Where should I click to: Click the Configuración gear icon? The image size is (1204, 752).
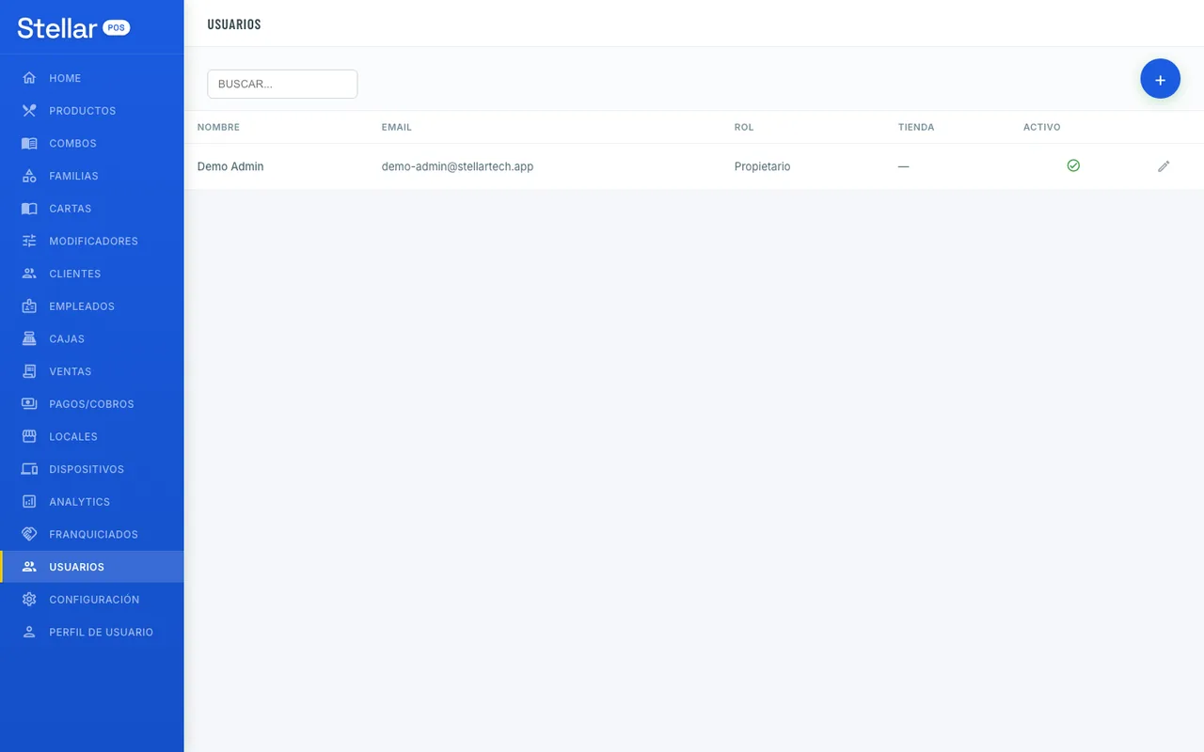(x=29, y=600)
